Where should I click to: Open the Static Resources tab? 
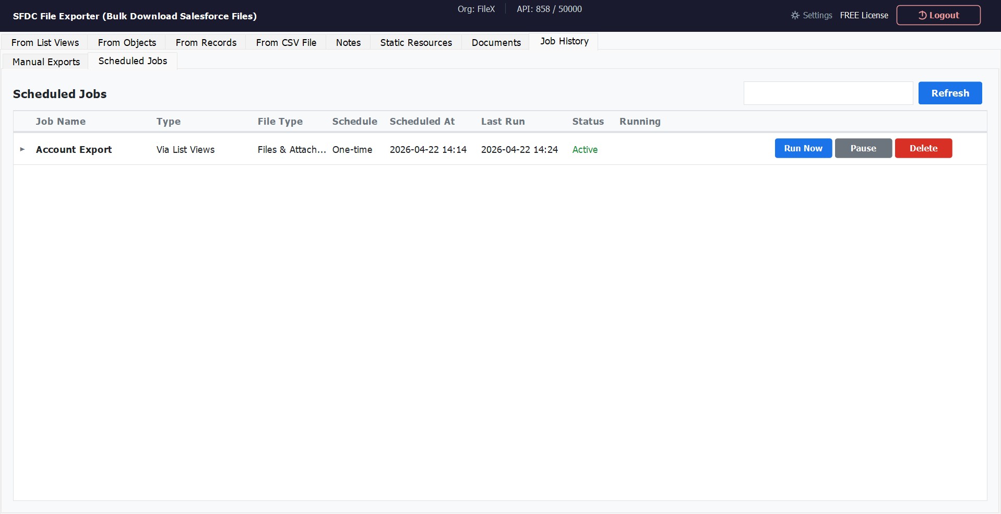point(415,42)
